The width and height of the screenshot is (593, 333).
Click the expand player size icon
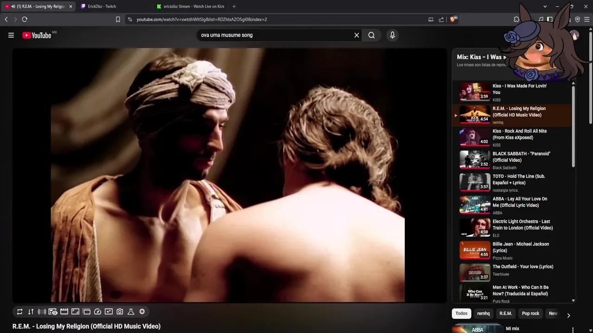pos(75,312)
